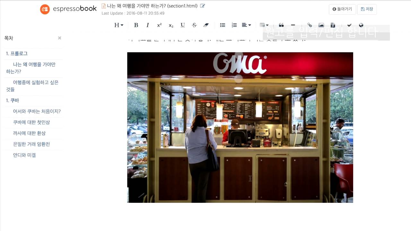Click the 저장 save button
Image resolution: width=411 pixels, height=231 pixels.
(367, 9)
